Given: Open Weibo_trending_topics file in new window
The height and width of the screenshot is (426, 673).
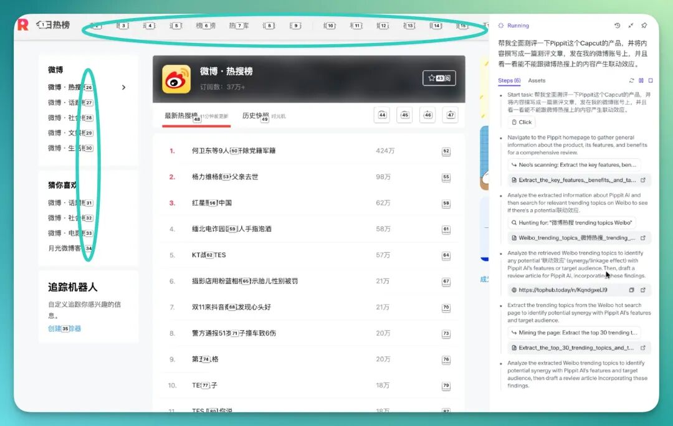Looking at the screenshot, I should tap(643, 238).
